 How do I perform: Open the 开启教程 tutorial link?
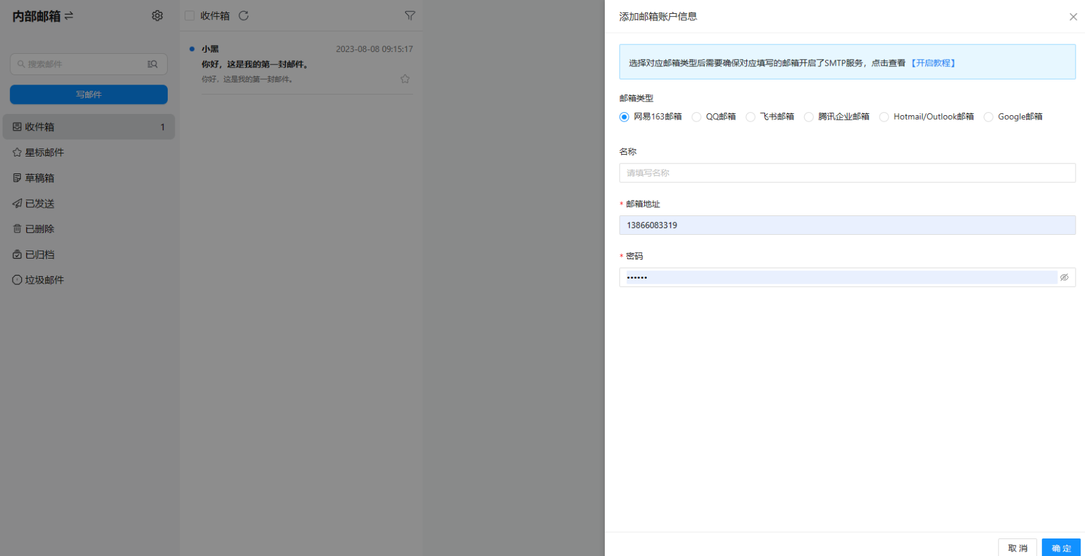click(933, 63)
